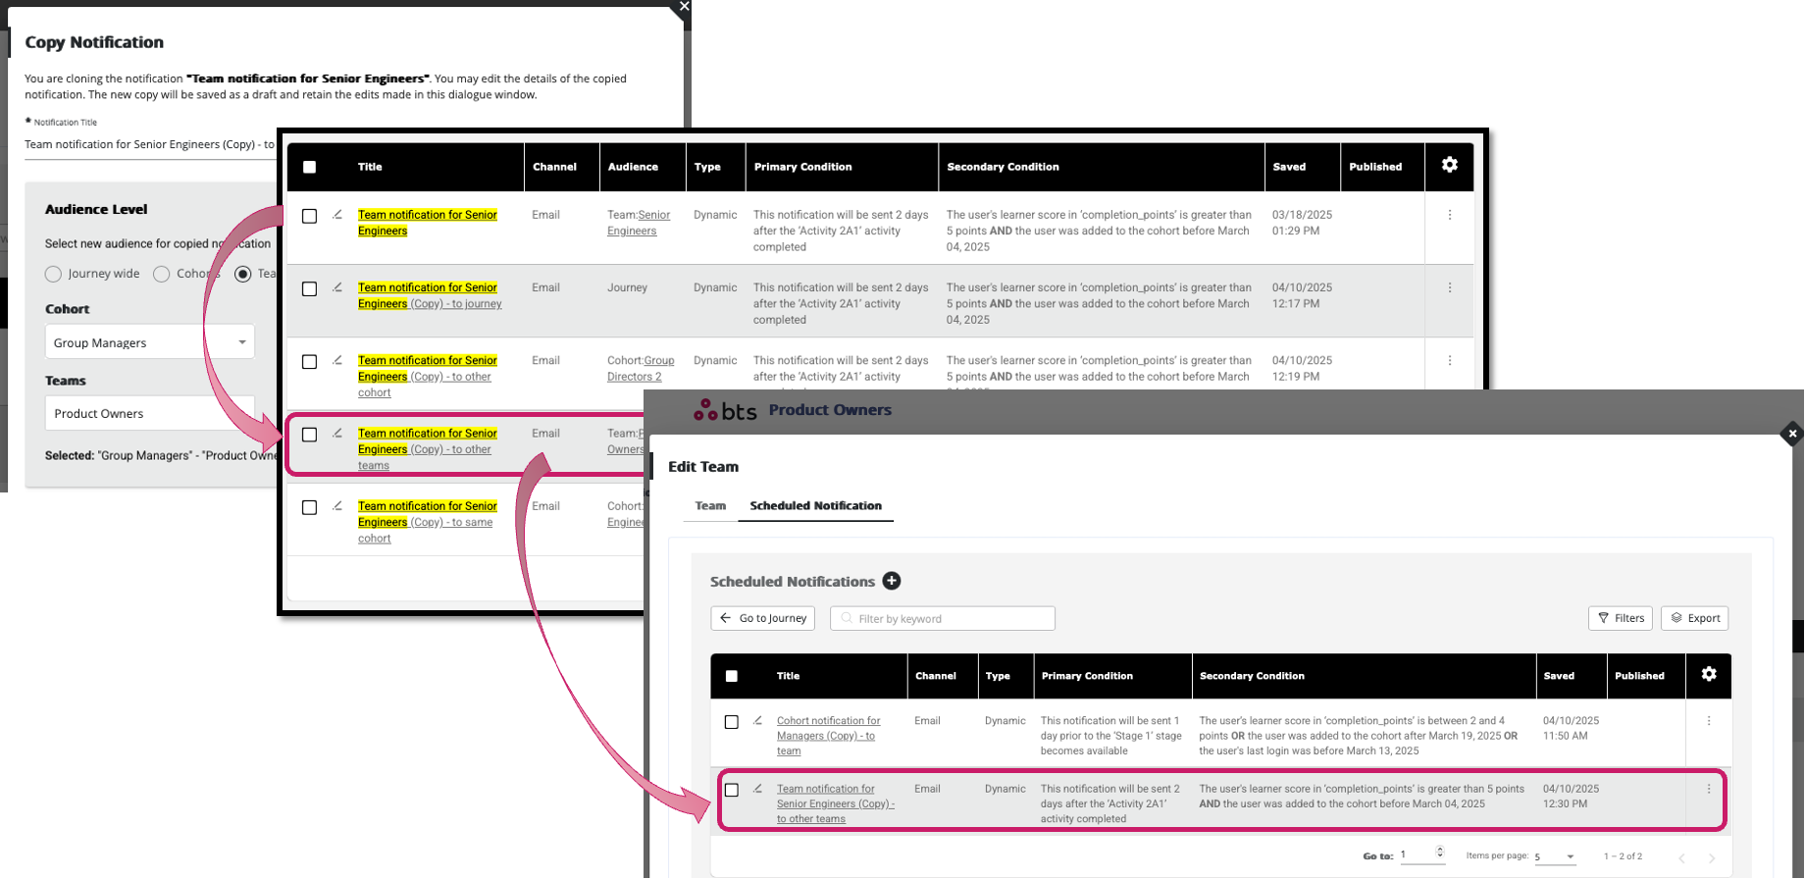Open the 'Items per page' dropdown

click(1555, 856)
